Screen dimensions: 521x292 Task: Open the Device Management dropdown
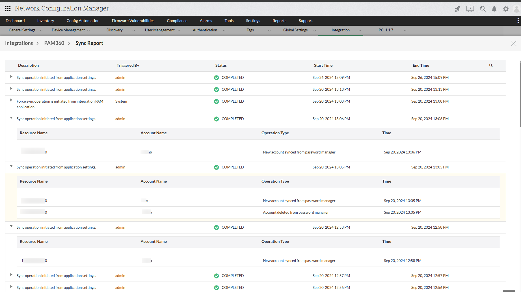click(70, 30)
